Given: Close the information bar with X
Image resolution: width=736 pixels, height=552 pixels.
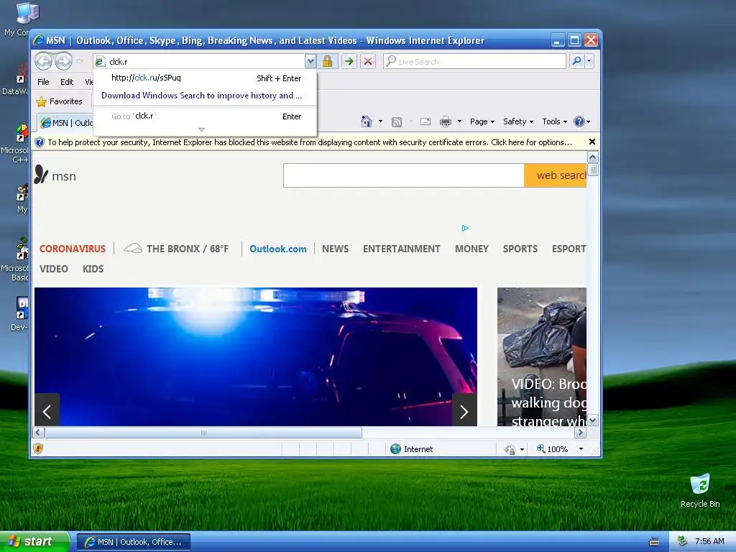Looking at the screenshot, I should coord(592,142).
